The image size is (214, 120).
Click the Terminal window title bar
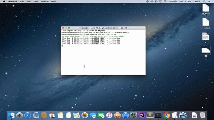coord(103,28)
